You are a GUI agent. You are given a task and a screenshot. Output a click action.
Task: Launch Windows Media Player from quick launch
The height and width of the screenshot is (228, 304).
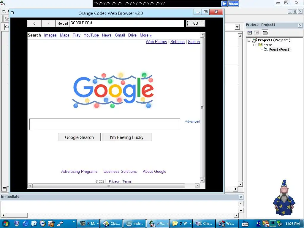click(x=42, y=224)
